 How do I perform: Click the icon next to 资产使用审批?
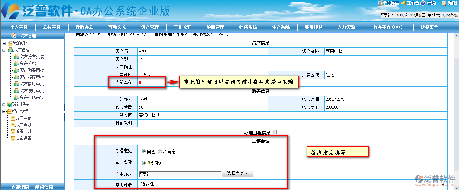tap(17, 91)
